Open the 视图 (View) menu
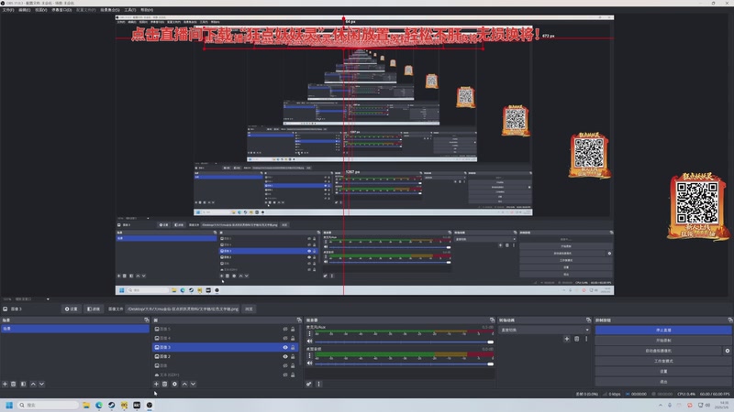 (x=41, y=10)
